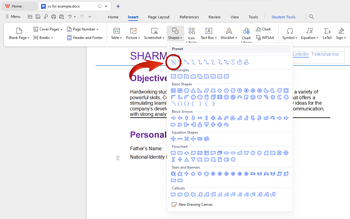The height and width of the screenshot is (219, 350).
Task: Switch to the Page Layout tab
Action: click(159, 17)
